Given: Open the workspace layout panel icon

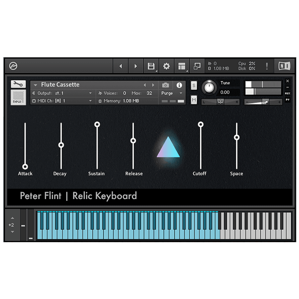Looking at the screenshot, I should (182, 66).
